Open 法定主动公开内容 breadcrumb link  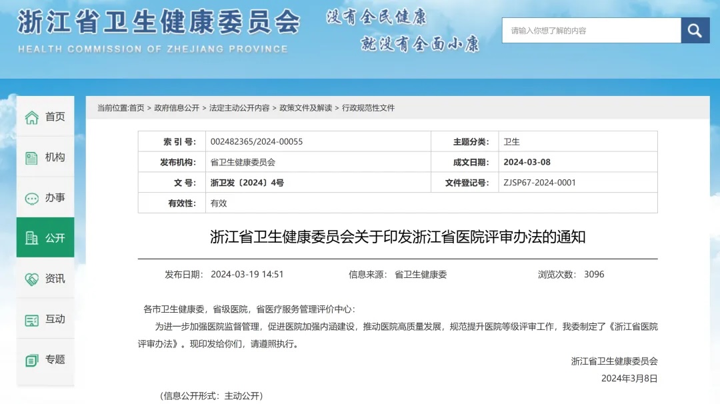pyautogui.click(x=239, y=108)
